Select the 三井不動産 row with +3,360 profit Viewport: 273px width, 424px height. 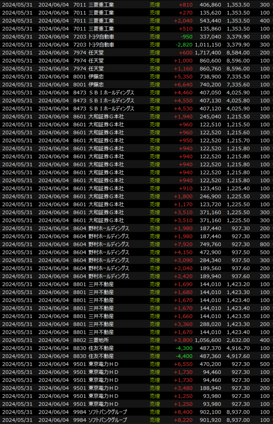101,324
